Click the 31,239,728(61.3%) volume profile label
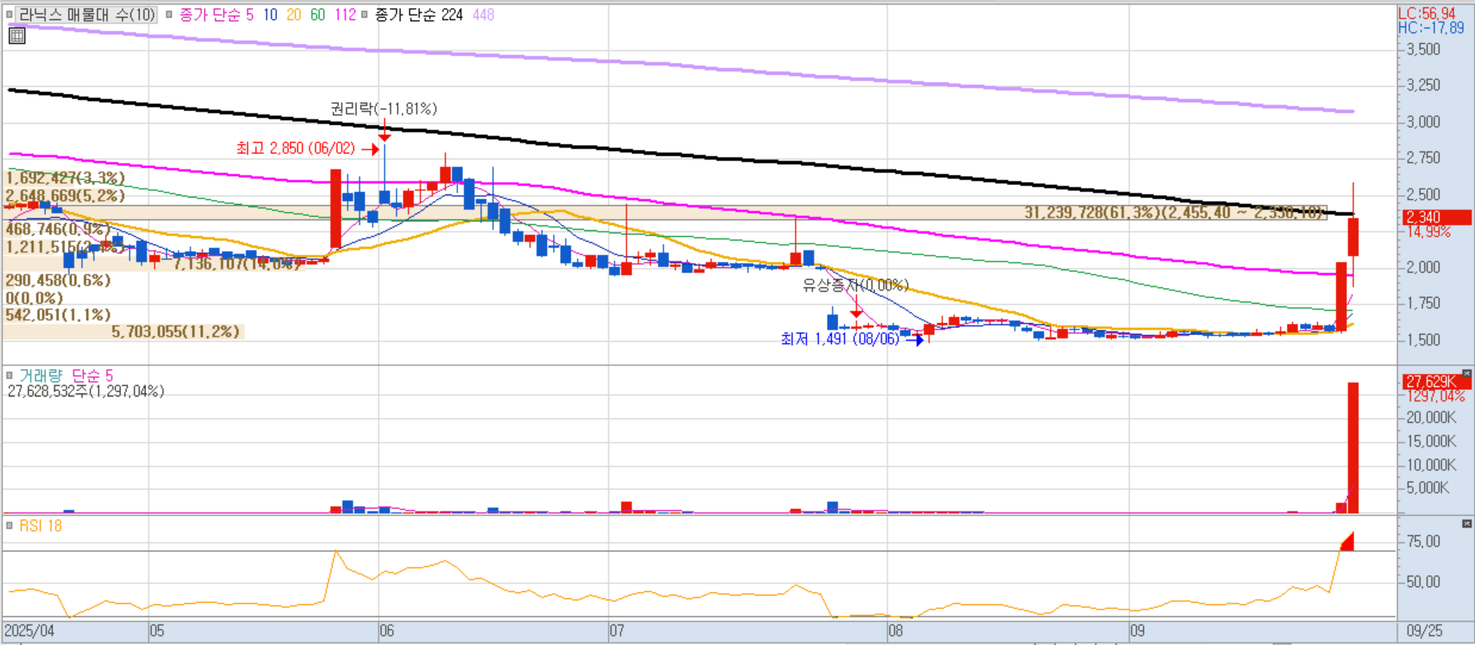 1174,212
